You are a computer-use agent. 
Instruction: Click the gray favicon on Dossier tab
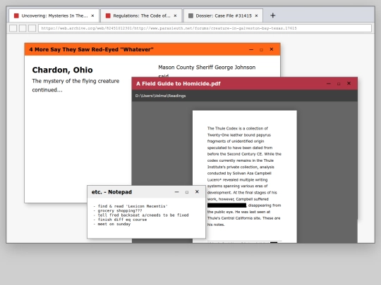190,15
